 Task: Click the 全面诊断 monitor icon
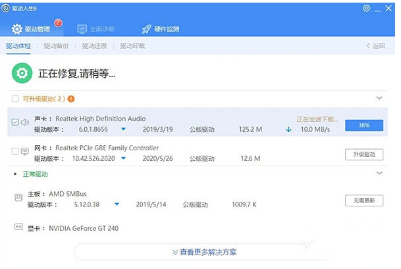[x=82, y=29]
